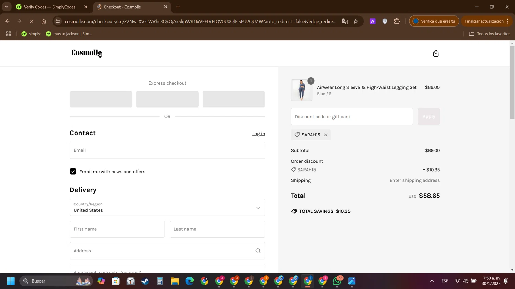Click the first express checkout button
515x289 pixels.
(101, 99)
